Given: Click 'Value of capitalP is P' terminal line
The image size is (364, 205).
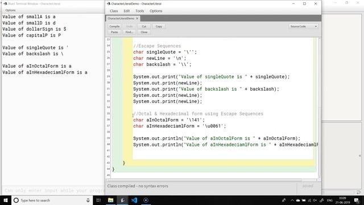Looking at the screenshot, I should pos(32,35).
